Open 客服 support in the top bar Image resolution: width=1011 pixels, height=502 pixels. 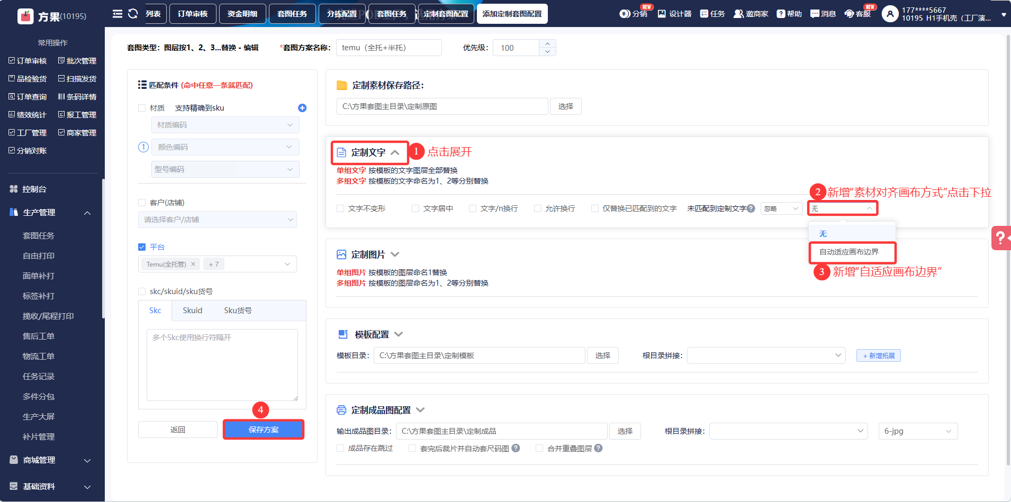[857, 14]
